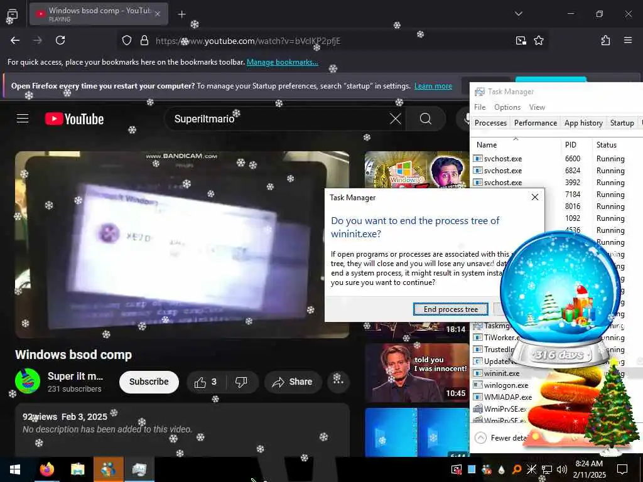Collapse with Fewer details chevron

click(x=480, y=437)
